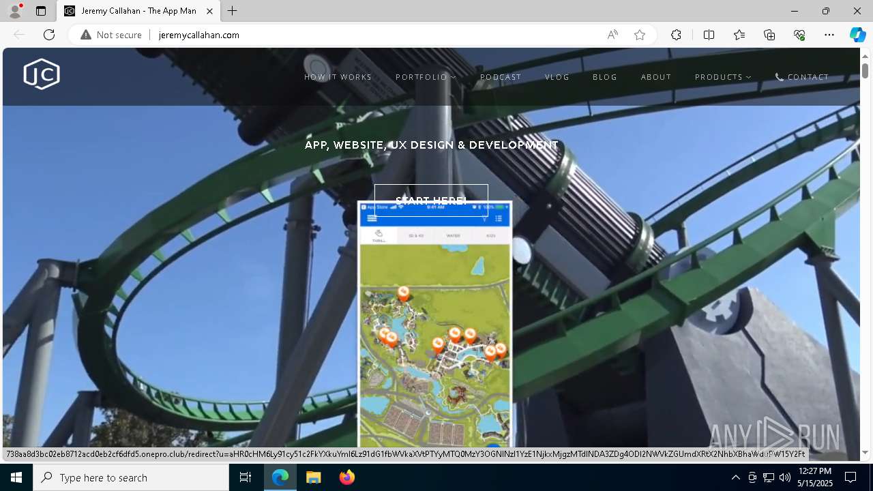Open Task View from the taskbar
This screenshot has width=873, height=491.
click(246, 477)
